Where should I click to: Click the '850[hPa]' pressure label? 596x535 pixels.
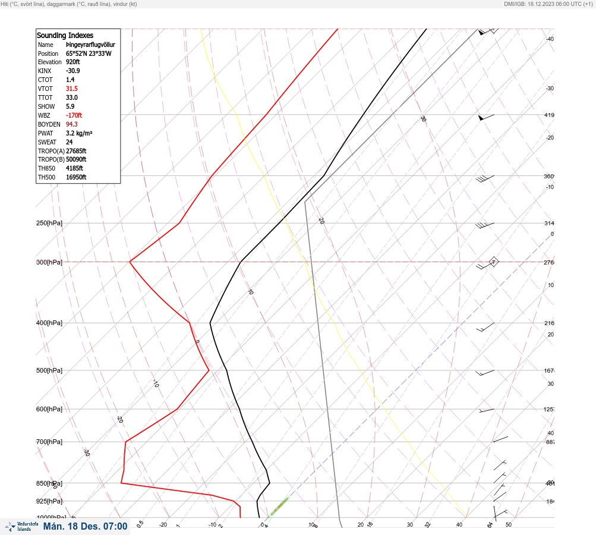49,483
